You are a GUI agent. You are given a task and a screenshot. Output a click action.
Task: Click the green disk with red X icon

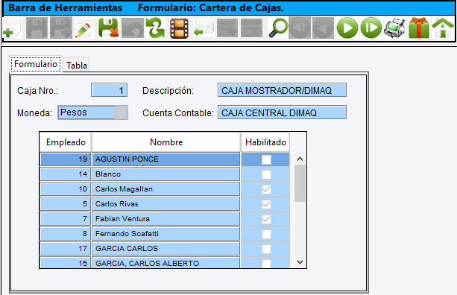pyautogui.click(x=108, y=28)
